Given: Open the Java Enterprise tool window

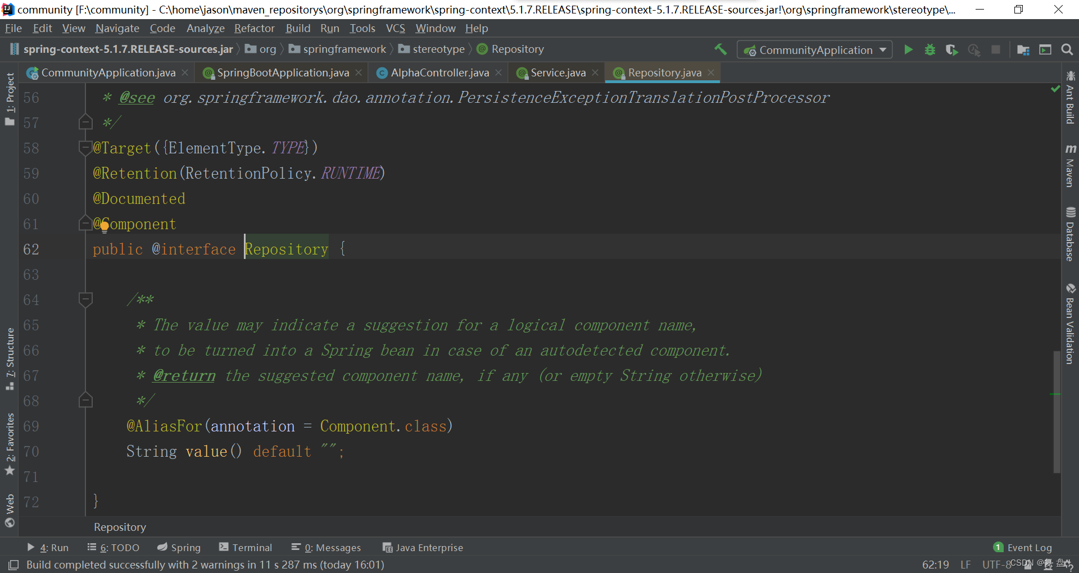Looking at the screenshot, I should [x=423, y=547].
